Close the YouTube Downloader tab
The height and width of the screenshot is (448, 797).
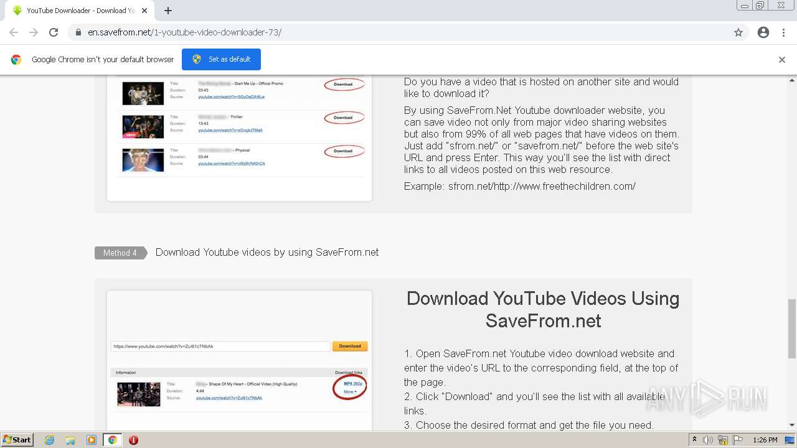click(144, 11)
